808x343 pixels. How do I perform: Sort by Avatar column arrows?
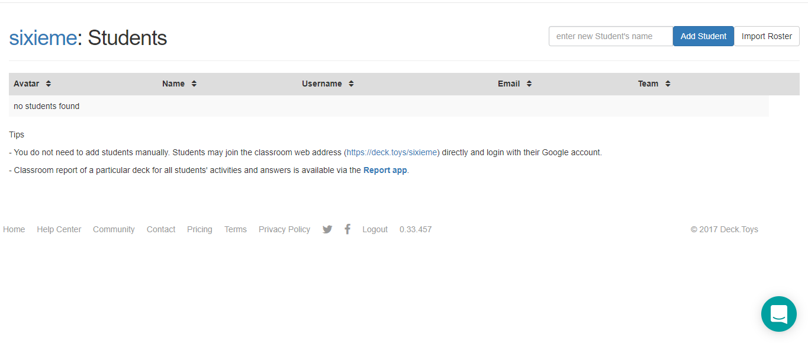tap(49, 84)
